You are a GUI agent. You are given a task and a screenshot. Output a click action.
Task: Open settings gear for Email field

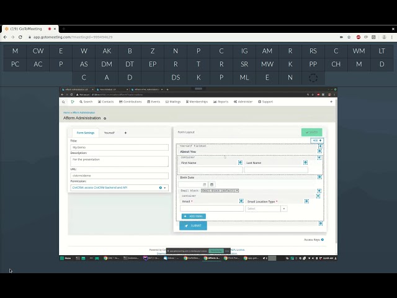[x=241, y=201]
